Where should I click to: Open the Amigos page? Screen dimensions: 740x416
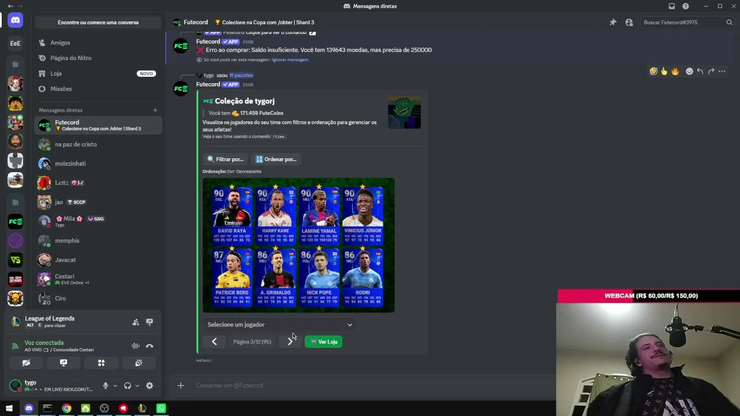click(98, 43)
